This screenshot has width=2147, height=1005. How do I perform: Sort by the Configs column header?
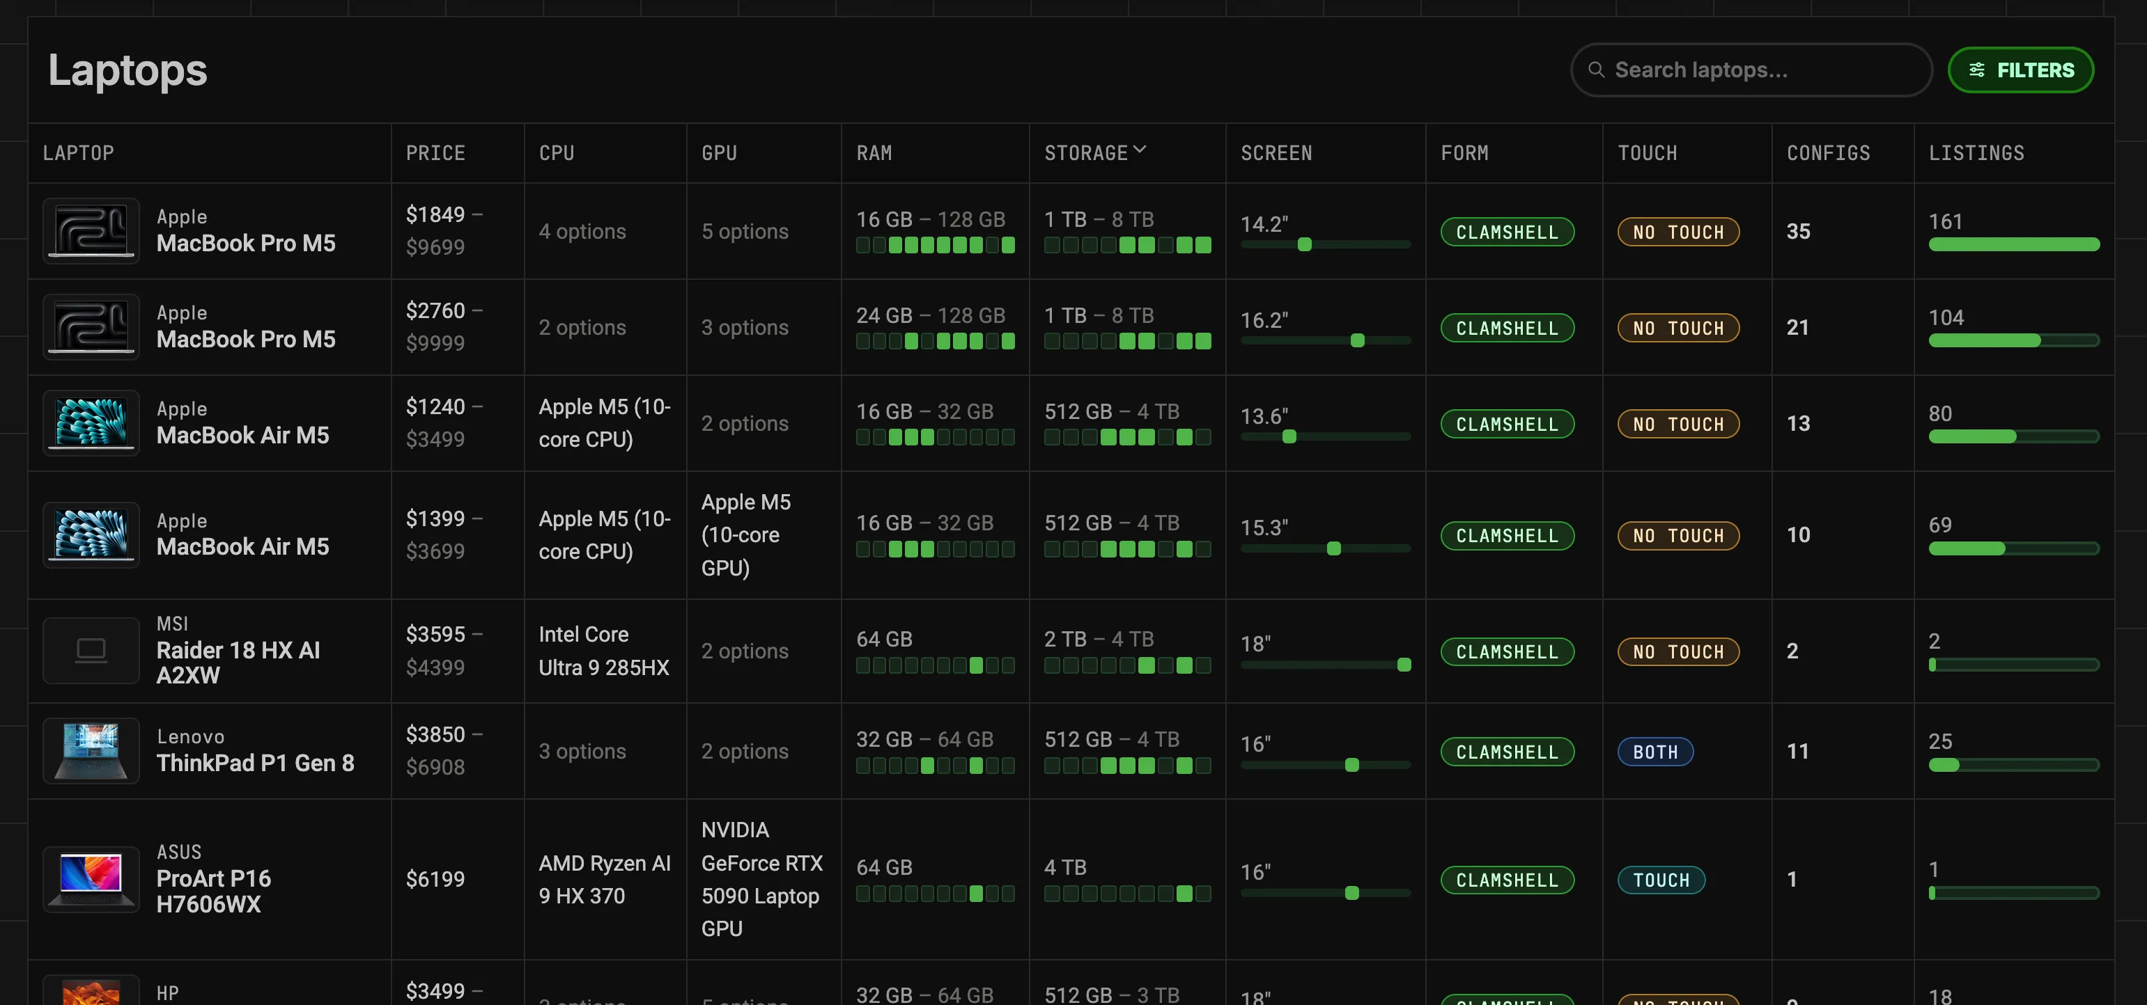click(1828, 153)
